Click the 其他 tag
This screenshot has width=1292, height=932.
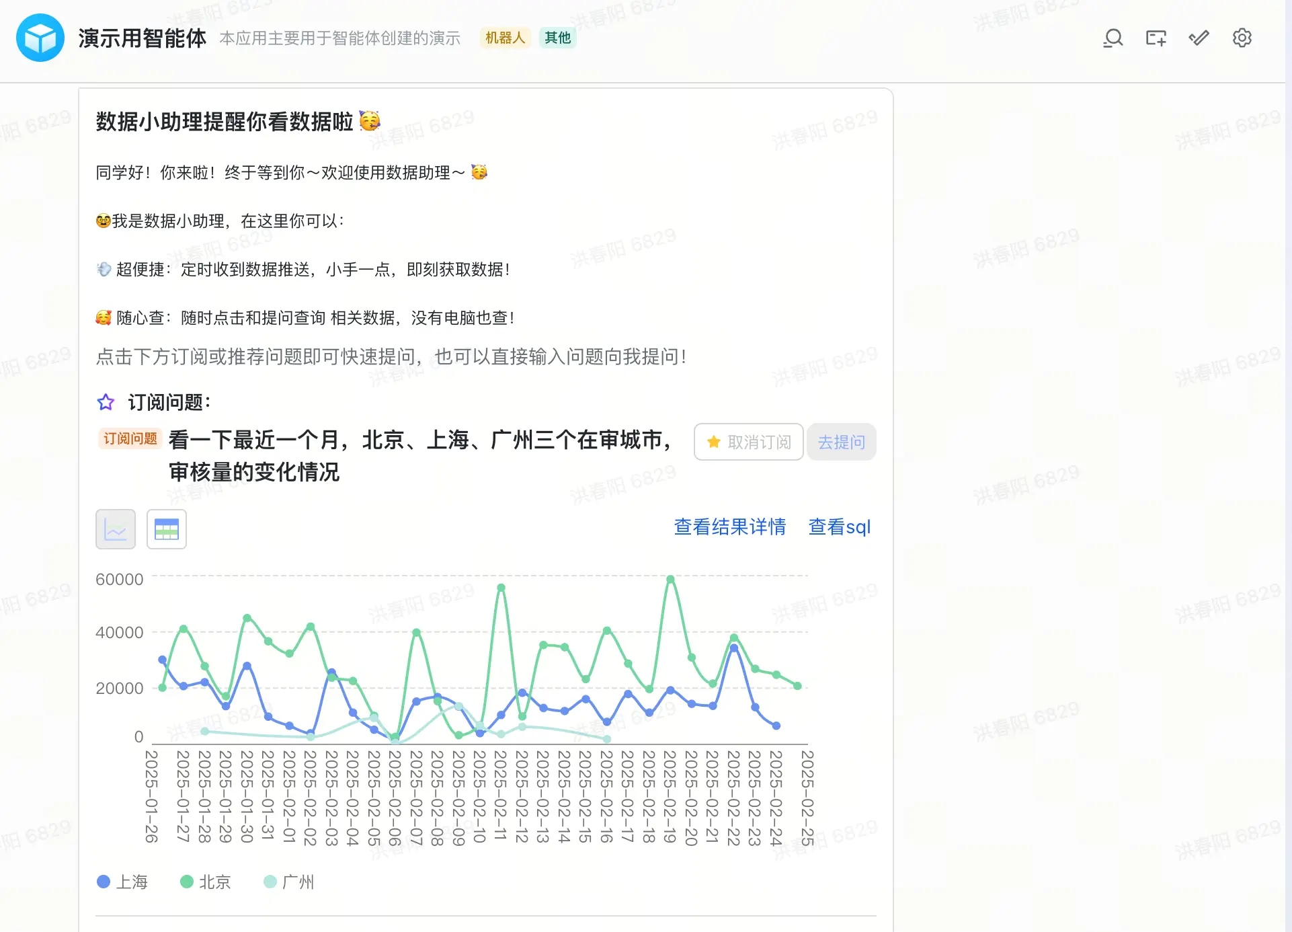557,38
